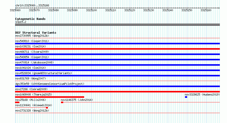This screenshot has width=227, height=123.
Task: Open variant esv27266 (Conrad2009) label
Action: tap(31, 89)
